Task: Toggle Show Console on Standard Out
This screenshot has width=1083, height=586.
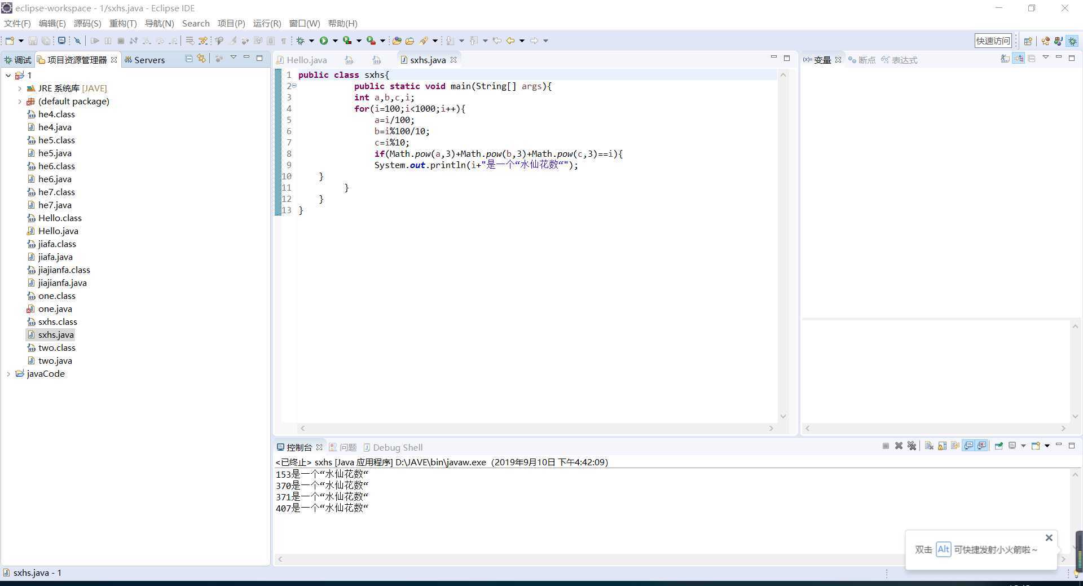Action: click(968, 446)
